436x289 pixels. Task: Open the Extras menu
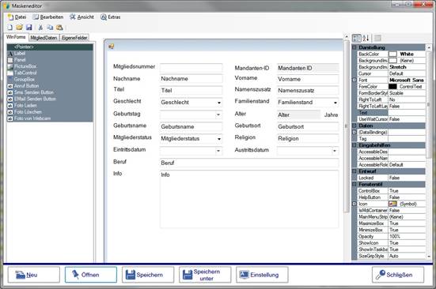point(111,17)
